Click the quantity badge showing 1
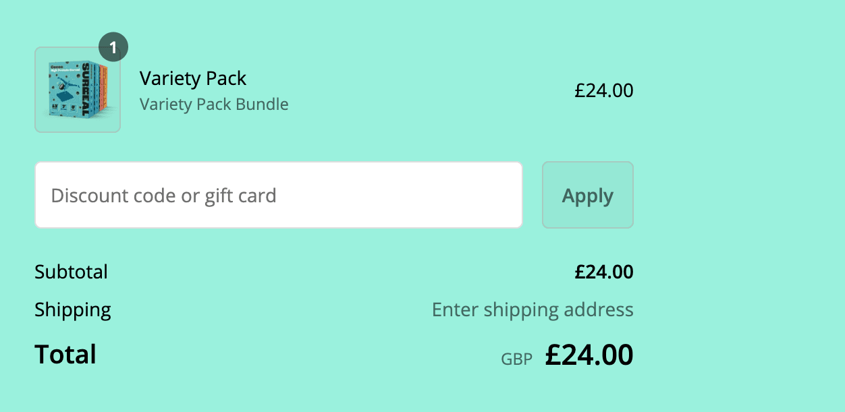This screenshot has height=412, width=845. (113, 47)
